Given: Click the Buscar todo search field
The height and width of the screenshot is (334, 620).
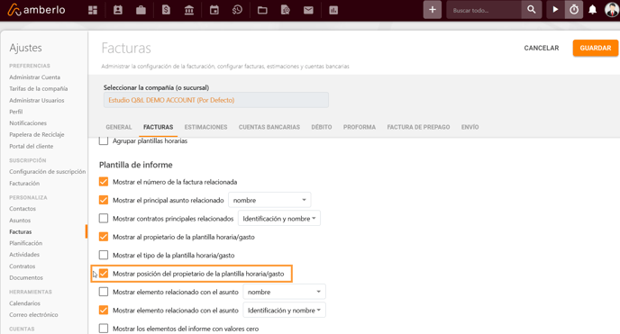Looking at the screenshot, I should (484, 10).
